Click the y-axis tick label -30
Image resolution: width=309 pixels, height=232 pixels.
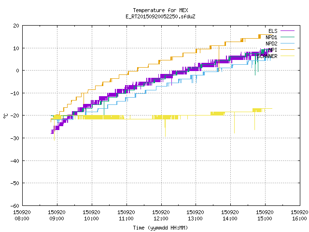click(x=15, y=138)
